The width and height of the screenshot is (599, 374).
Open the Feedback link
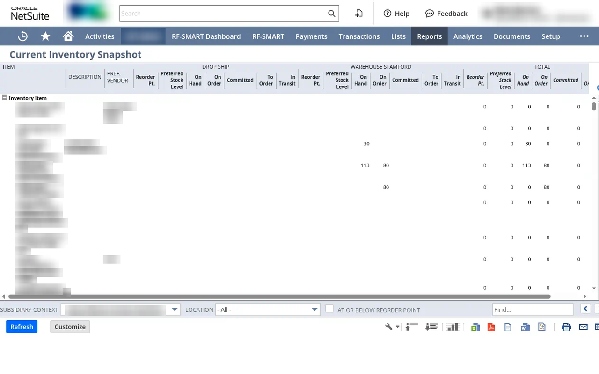click(x=446, y=14)
